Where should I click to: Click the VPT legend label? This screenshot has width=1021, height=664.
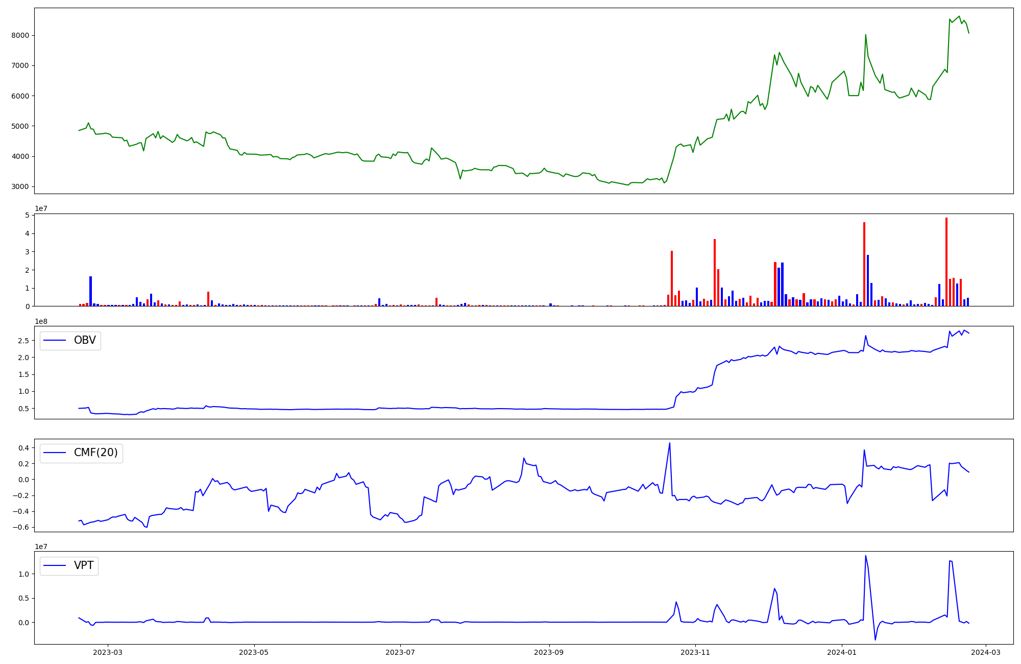coord(84,565)
